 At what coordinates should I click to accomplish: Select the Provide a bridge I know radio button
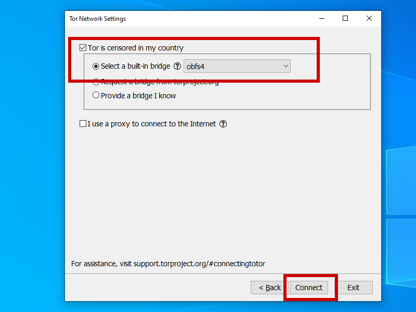96,96
